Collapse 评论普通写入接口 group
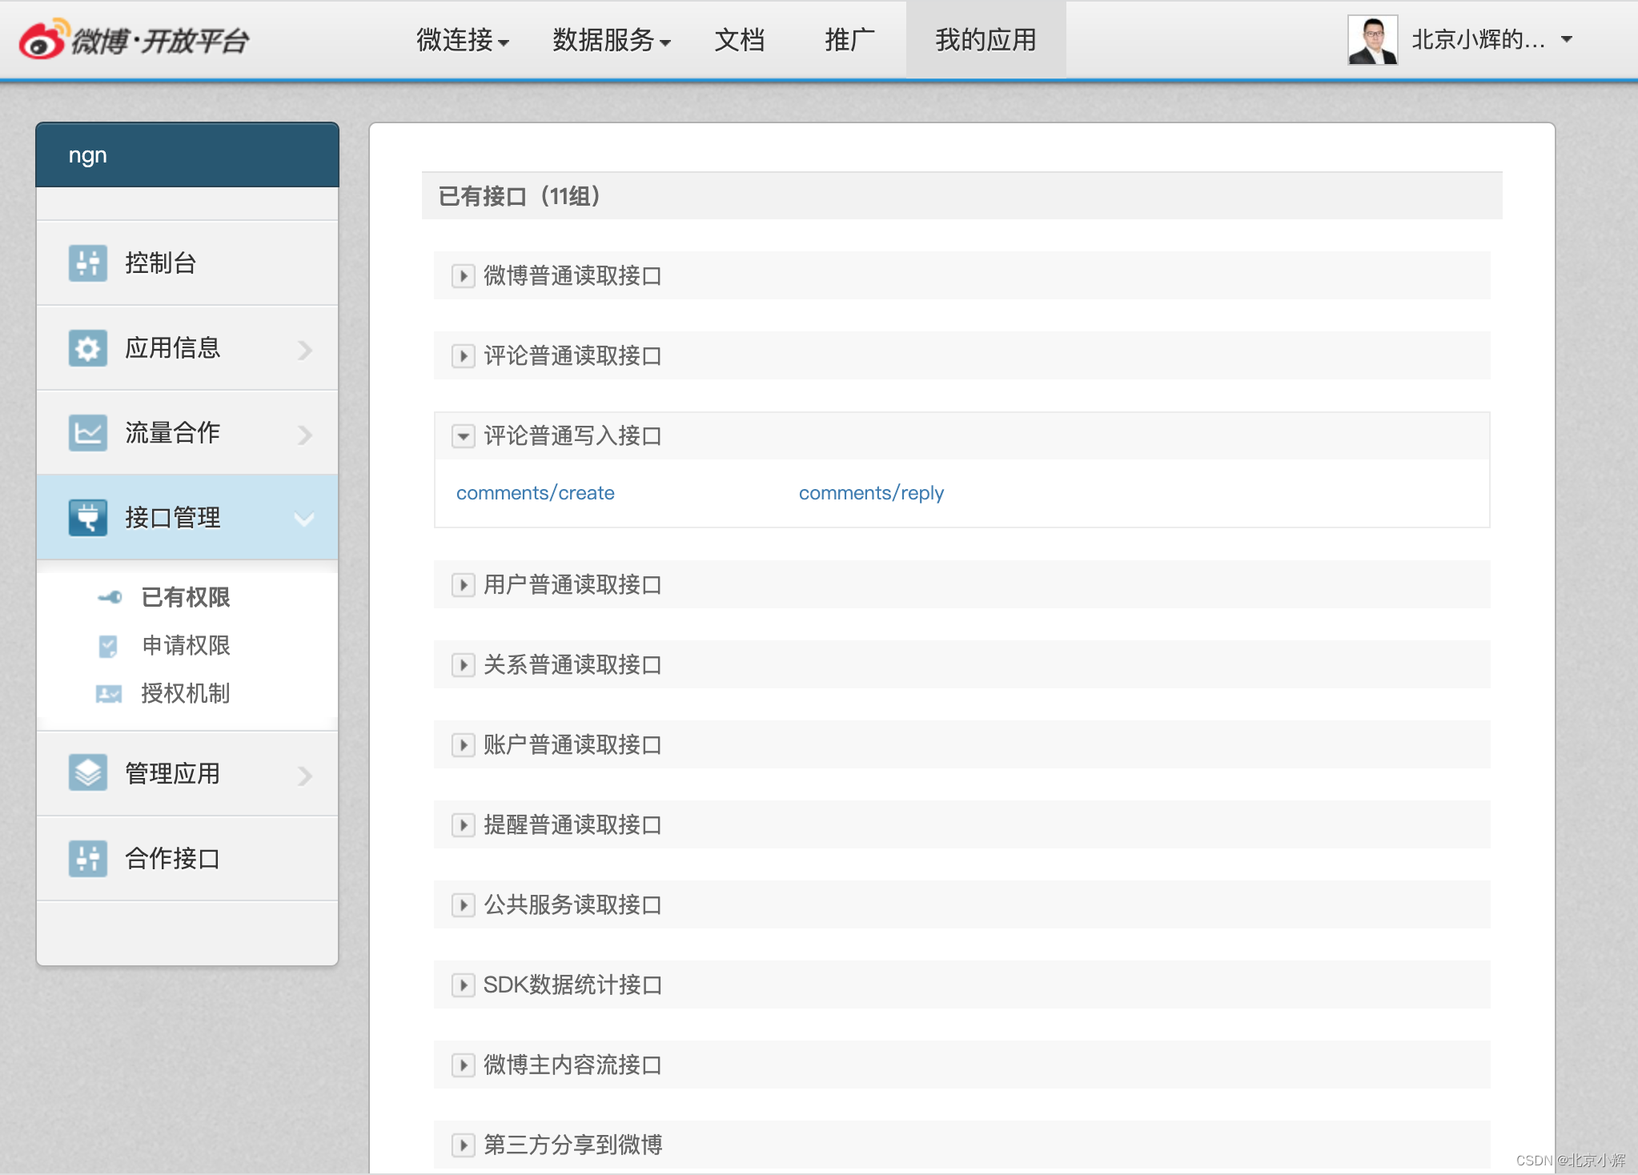Image resolution: width=1638 pixels, height=1175 pixels. coord(463,436)
